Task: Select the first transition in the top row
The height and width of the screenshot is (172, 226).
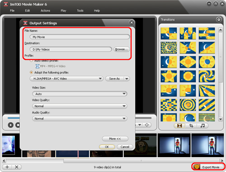Action: click(x=169, y=33)
